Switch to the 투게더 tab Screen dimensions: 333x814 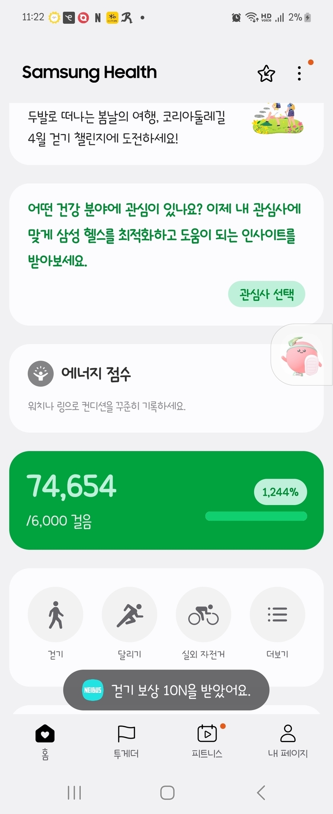(126, 741)
